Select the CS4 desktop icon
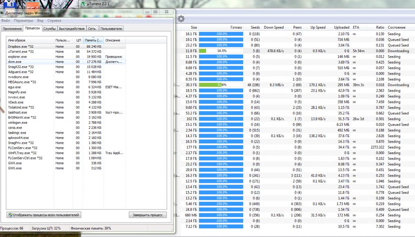The image size is (415, 237). click(x=33, y=5)
